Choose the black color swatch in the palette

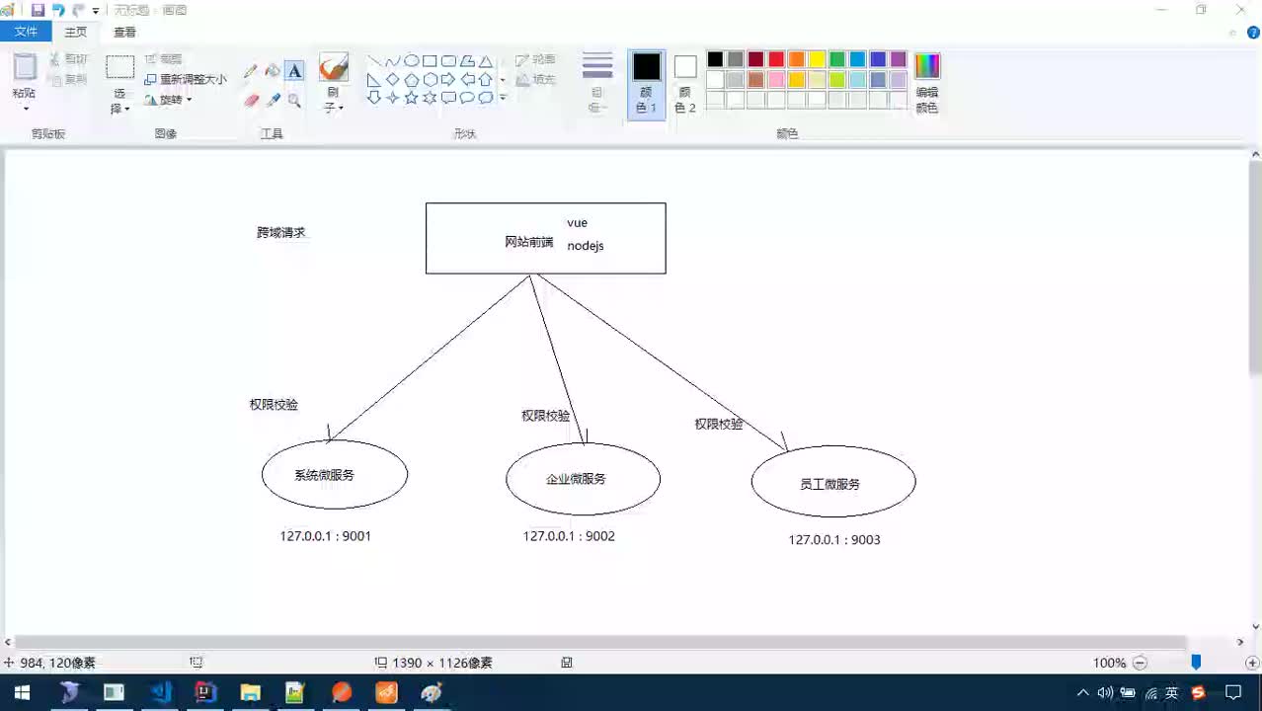[715, 59]
